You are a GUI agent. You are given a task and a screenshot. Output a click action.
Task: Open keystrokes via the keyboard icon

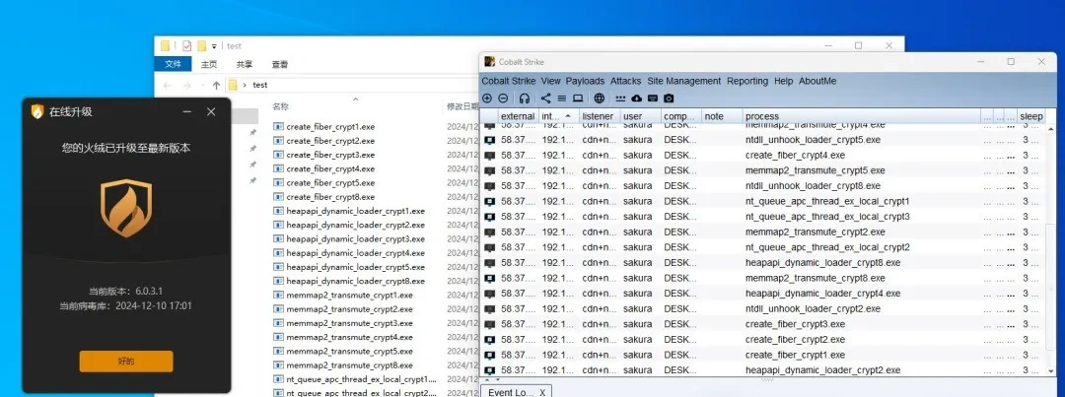click(653, 99)
